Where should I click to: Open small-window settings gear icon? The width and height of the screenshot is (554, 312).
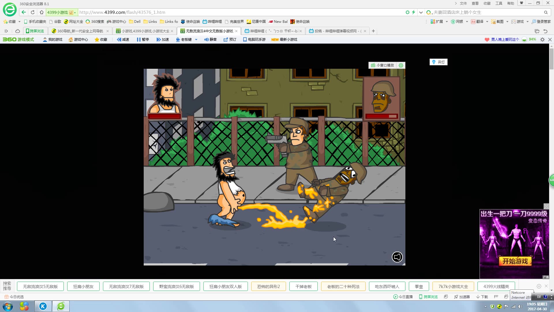click(x=401, y=65)
